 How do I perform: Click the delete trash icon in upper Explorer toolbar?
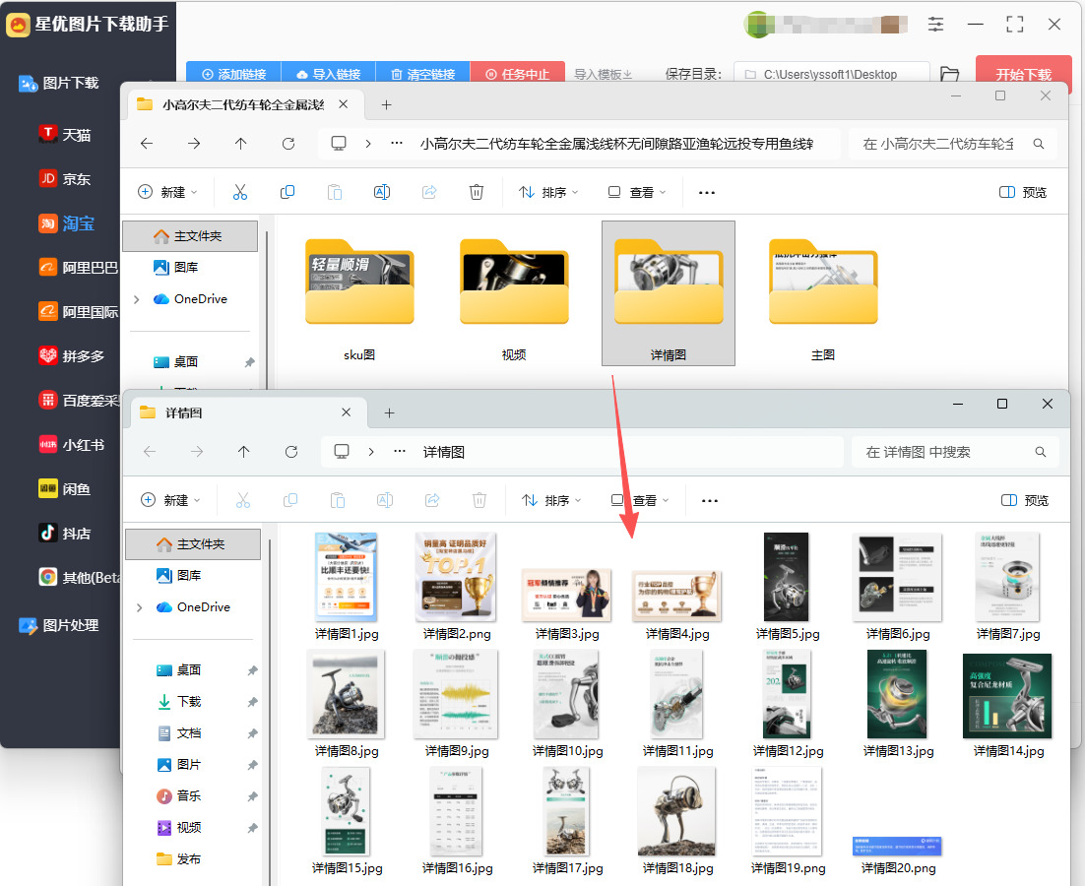[x=477, y=192]
